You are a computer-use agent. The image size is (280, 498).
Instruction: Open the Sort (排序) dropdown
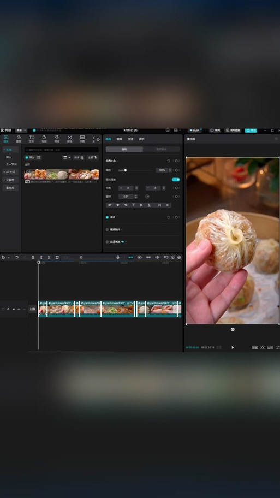click(79, 157)
